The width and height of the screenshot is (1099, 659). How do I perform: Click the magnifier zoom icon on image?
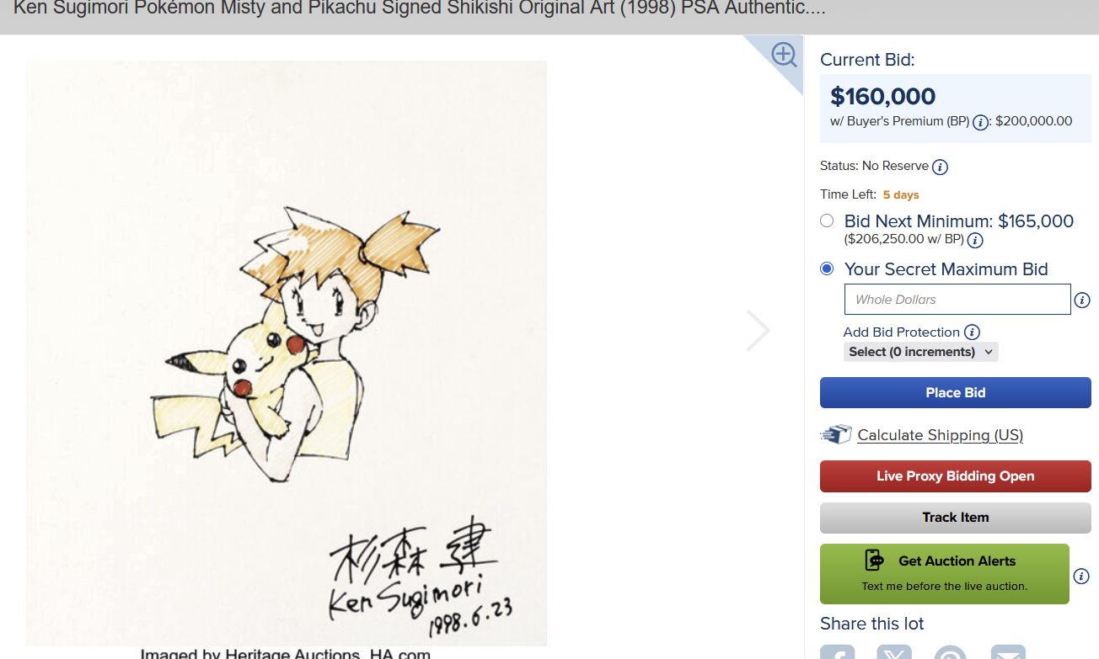coord(784,56)
